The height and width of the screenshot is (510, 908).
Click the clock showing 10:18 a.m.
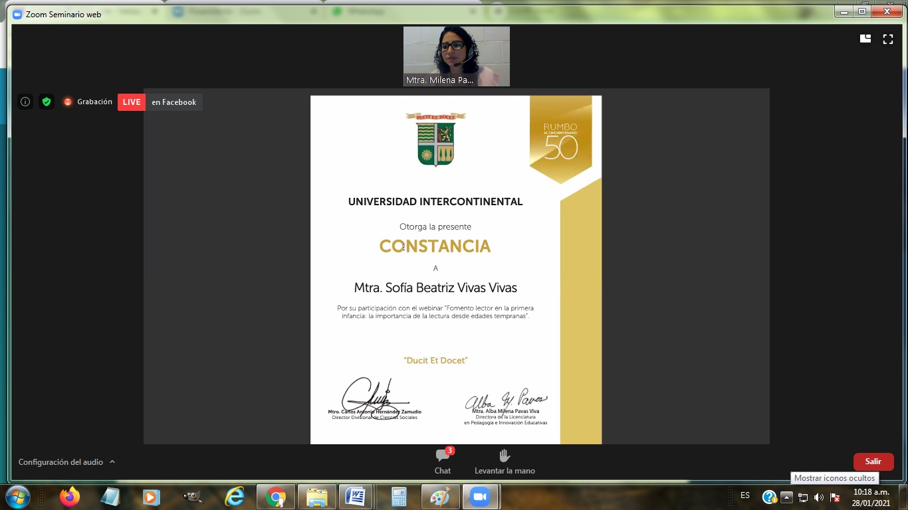click(871, 492)
